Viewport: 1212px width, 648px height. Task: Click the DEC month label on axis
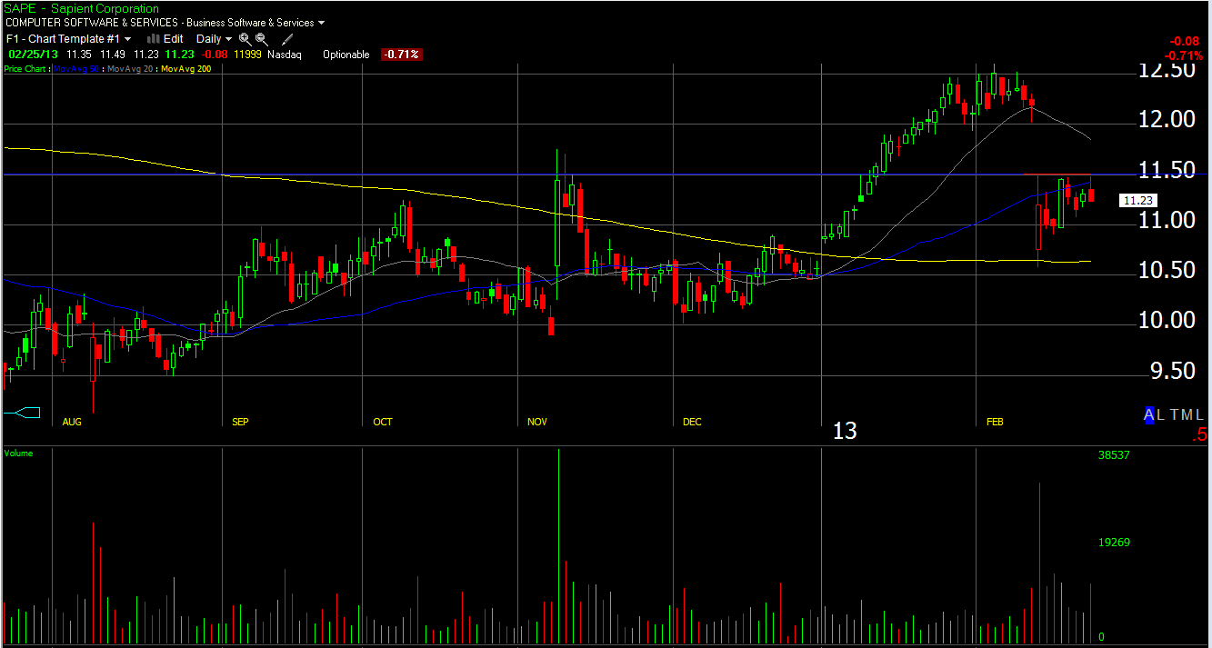click(692, 422)
